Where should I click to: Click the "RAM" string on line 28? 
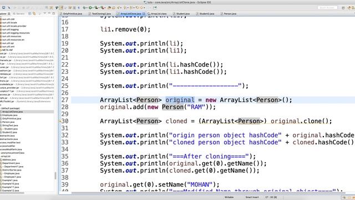tap(196, 107)
